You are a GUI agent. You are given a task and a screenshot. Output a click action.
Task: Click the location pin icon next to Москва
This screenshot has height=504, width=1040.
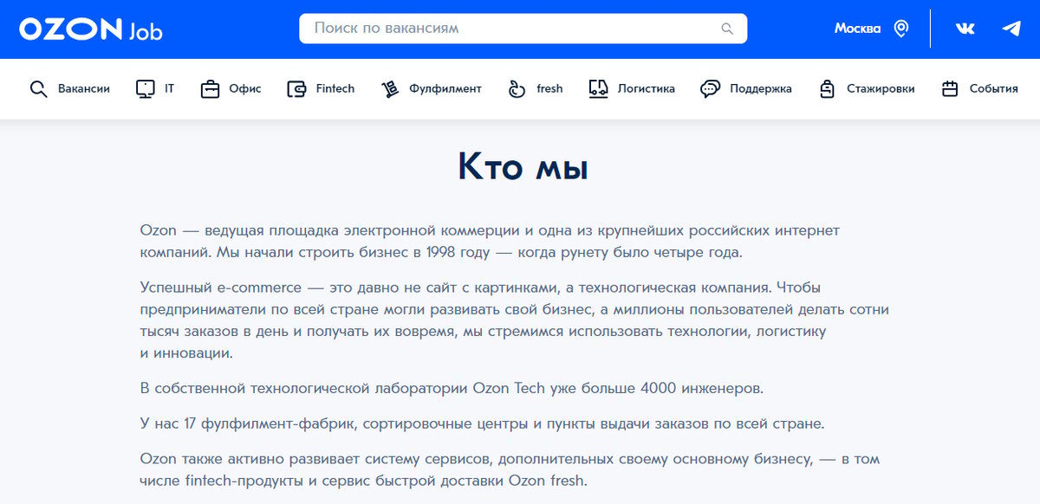click(x=901, y=29)
